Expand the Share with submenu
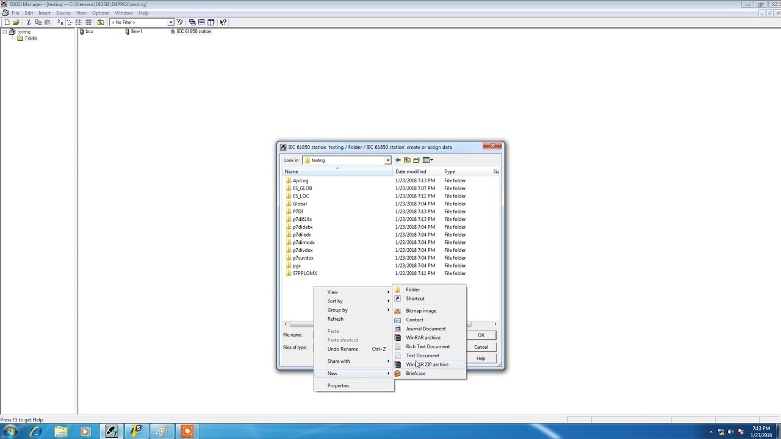 click(354, 362)
